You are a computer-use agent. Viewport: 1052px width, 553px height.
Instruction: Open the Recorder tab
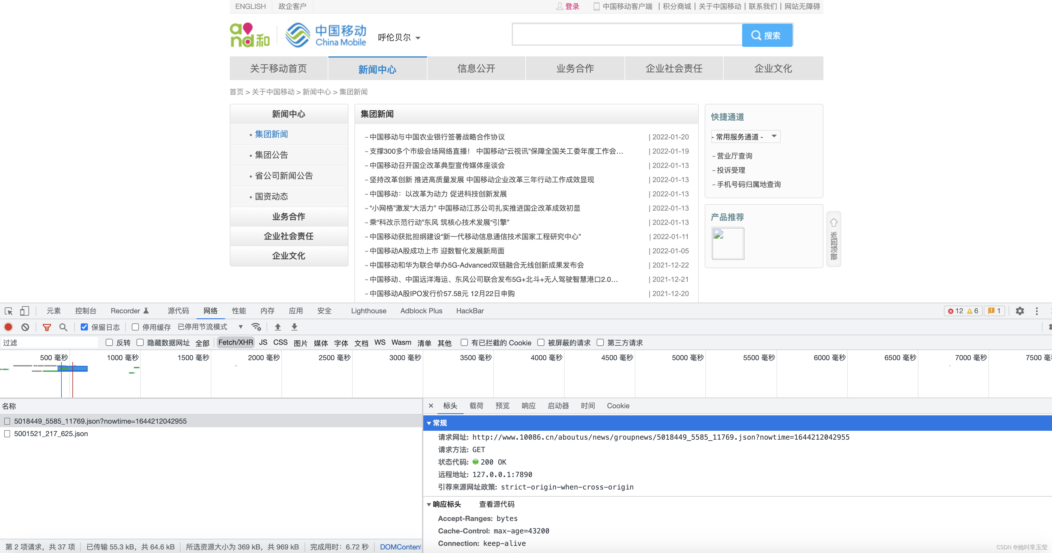coord(129,311)
